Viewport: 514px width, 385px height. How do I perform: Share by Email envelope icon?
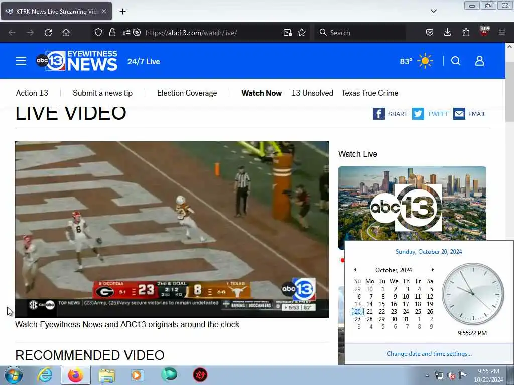(x=459, y=114)
